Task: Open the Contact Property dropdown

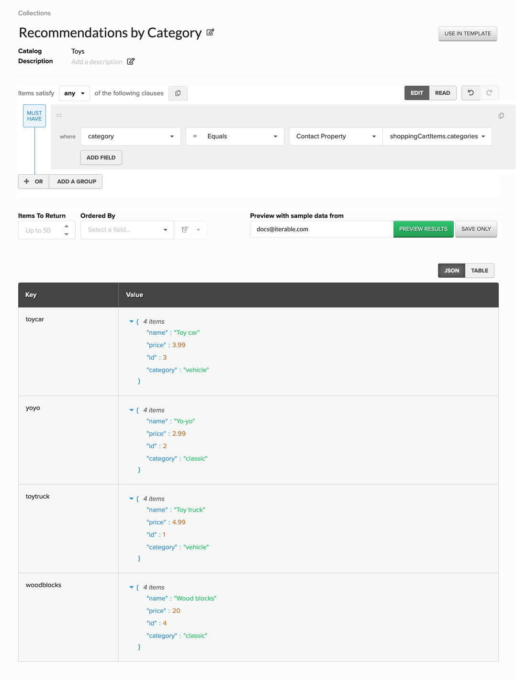Action: pyautogui.click(x=336, y=136)
